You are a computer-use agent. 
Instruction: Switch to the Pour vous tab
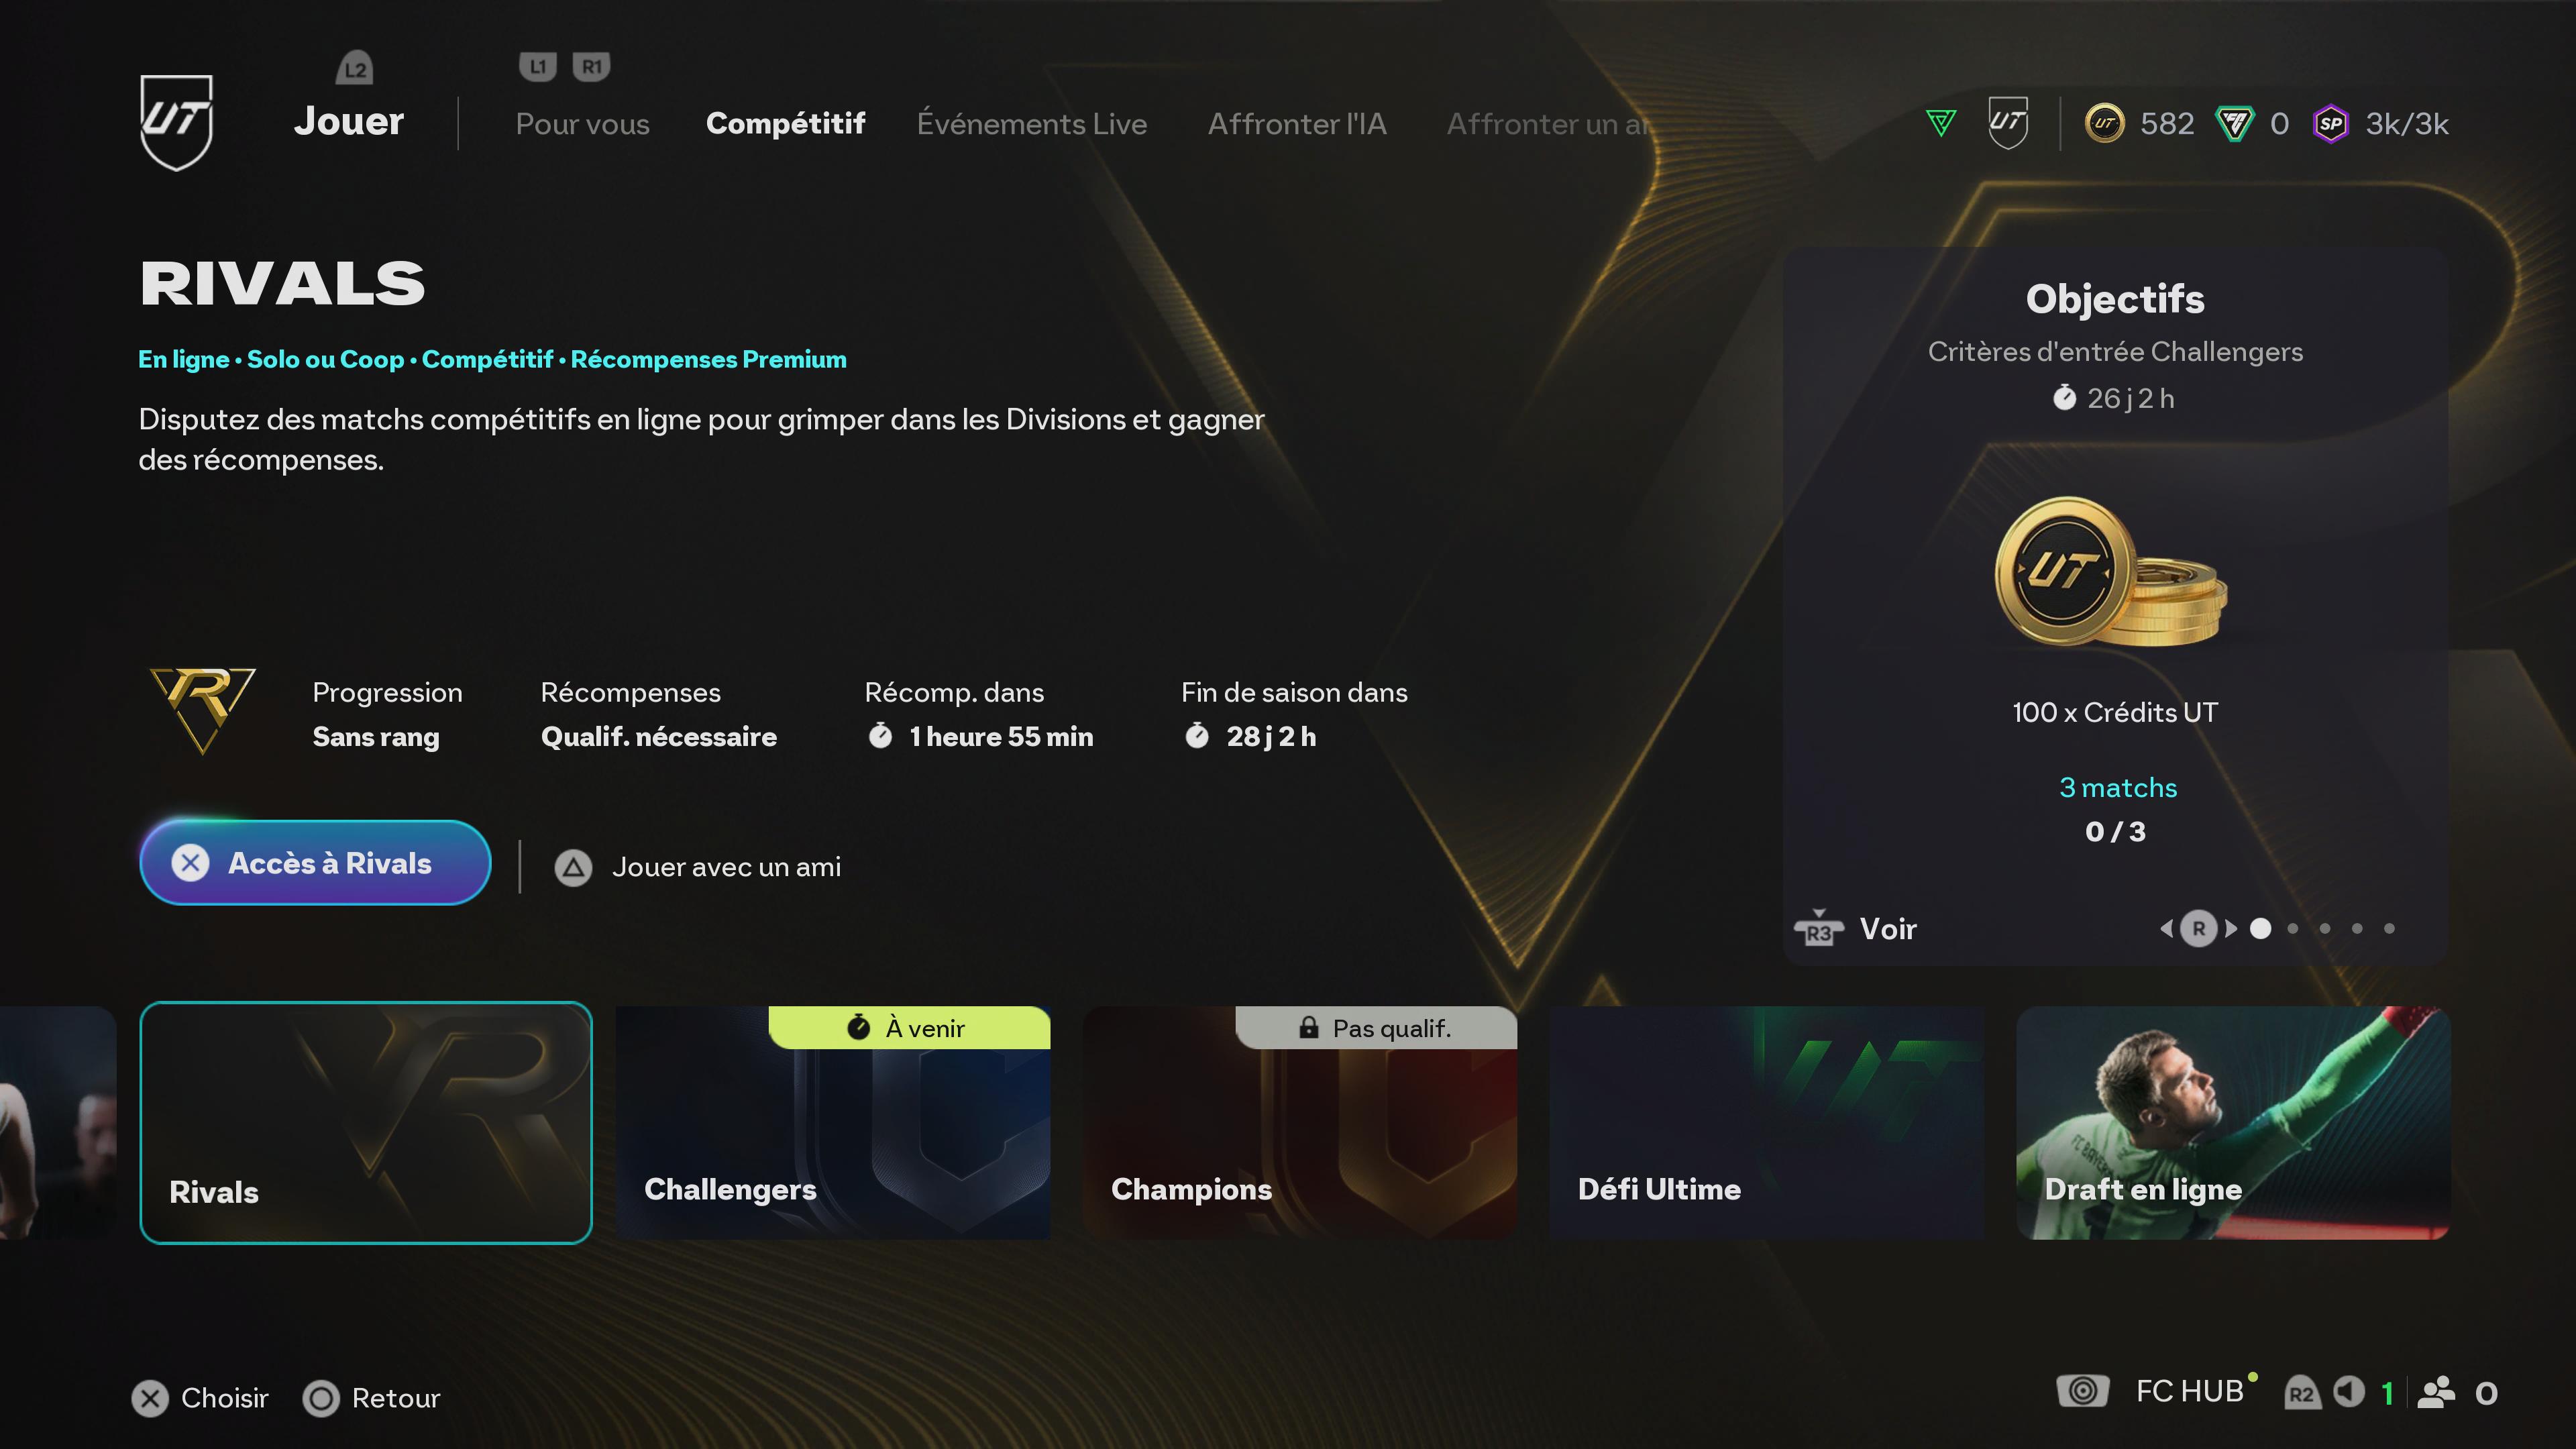pyautogui.click(x=582, y=124)
